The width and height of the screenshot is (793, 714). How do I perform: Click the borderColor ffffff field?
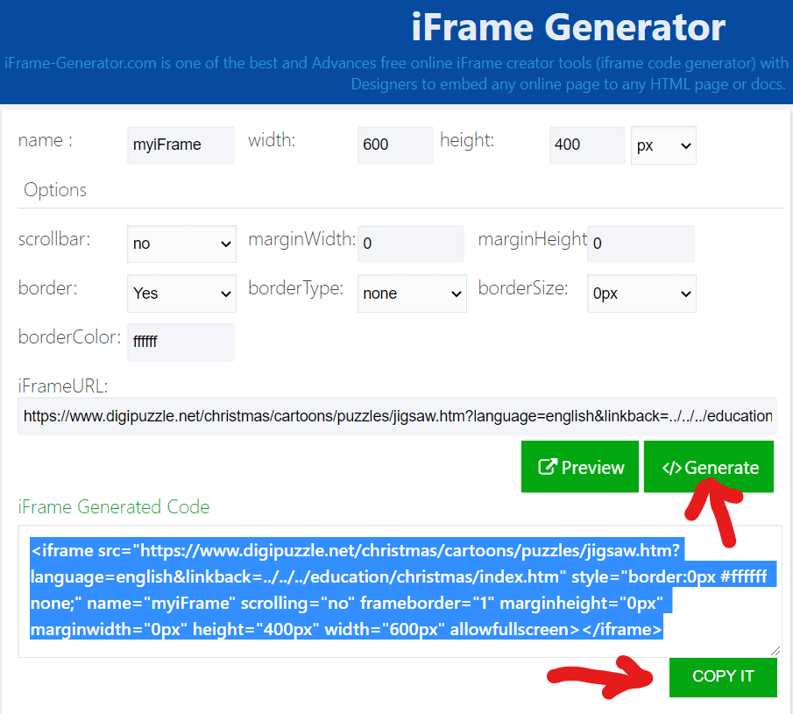tap(181, 342)
